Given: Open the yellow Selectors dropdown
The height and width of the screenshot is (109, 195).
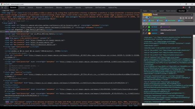Looking at the screenshot, I should tap(147, 15).
